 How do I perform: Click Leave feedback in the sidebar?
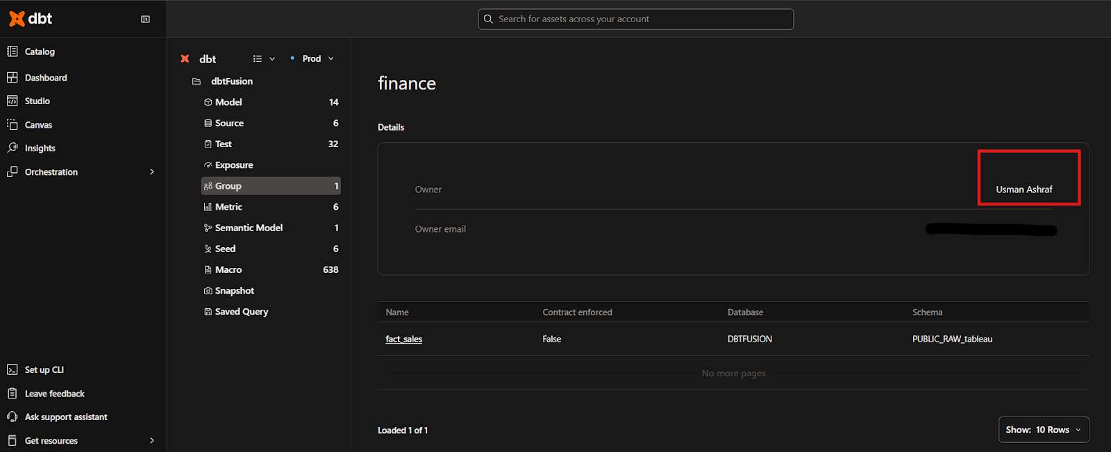pos(54,394)
